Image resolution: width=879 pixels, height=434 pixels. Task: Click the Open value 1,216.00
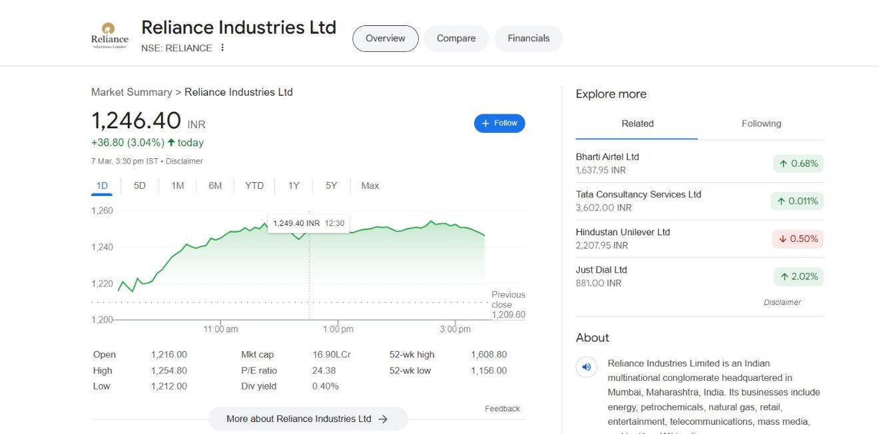pos(169,355)
